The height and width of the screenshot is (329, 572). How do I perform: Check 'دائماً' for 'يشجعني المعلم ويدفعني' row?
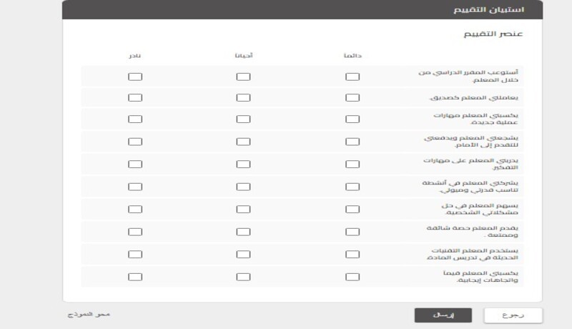pyautogui.click(x=352, y=142)
